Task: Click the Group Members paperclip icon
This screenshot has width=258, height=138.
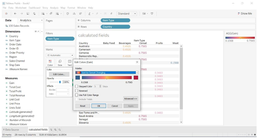Action: click(x=97, y=14)
